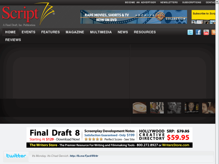Open the RSS feed icon
This screenshot has height=164, width=219.
213,32
